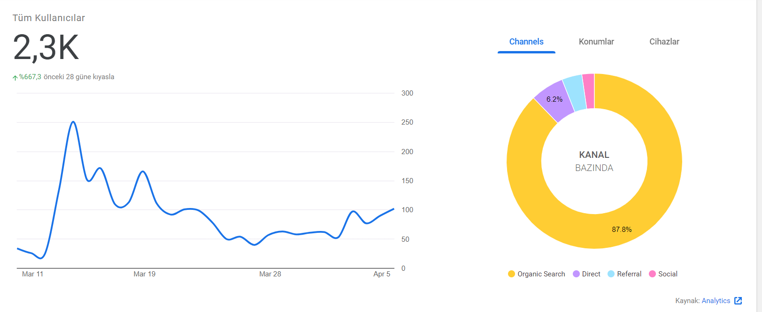Click the green upward trend arrow icon
Image resolution: width=762 pixels, height=312 pixels.
tap(15, 78)
